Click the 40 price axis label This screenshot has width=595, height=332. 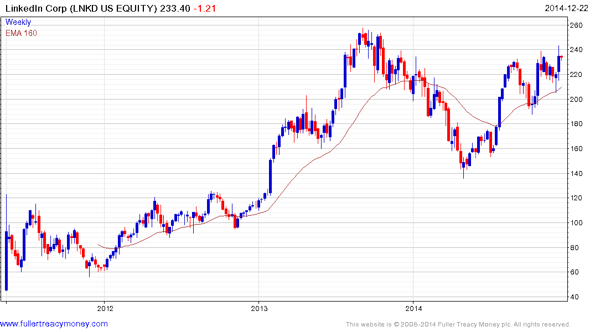(x=575, y=297)
